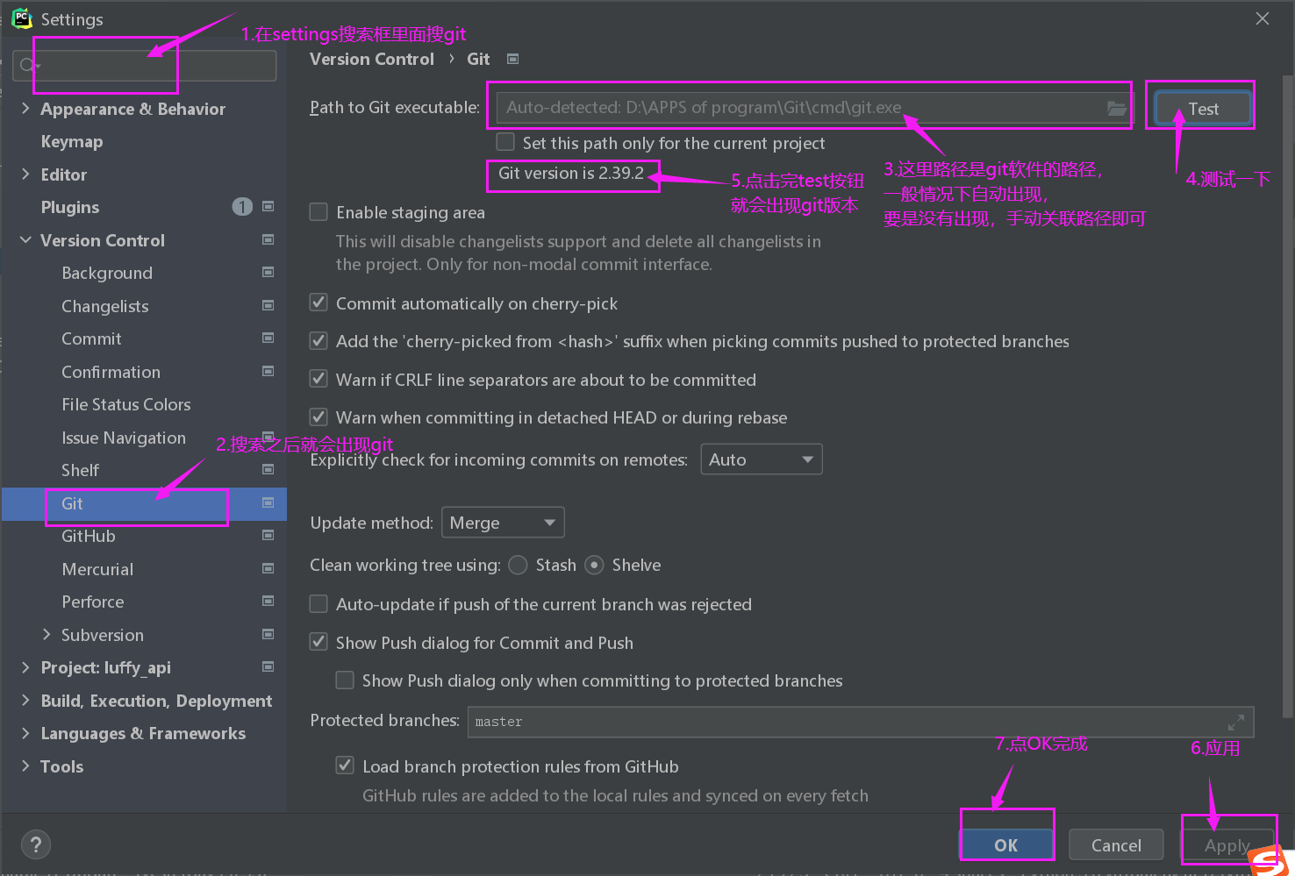
Task: Click the project settings icon on the Commit row
Action: tap(268, 338)
